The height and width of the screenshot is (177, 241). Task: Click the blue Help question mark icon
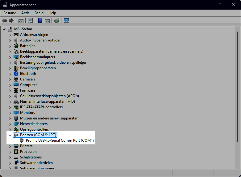point(40,21)
